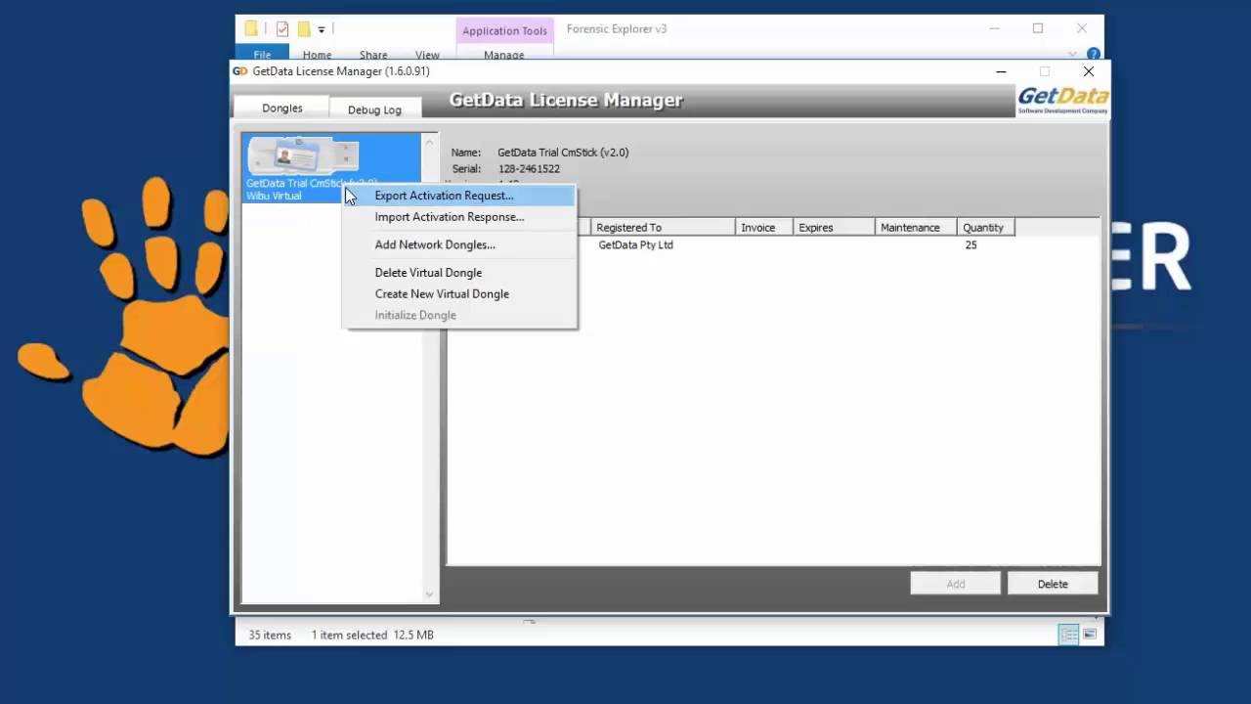Click the Quantity column header
1251x704 pixels.
986,228
